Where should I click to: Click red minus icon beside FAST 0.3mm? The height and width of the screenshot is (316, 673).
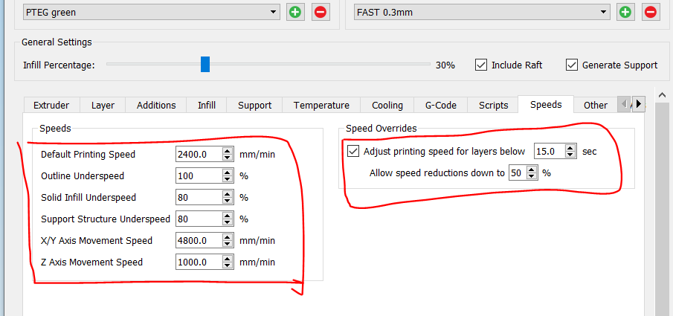[x=651, y=12]
